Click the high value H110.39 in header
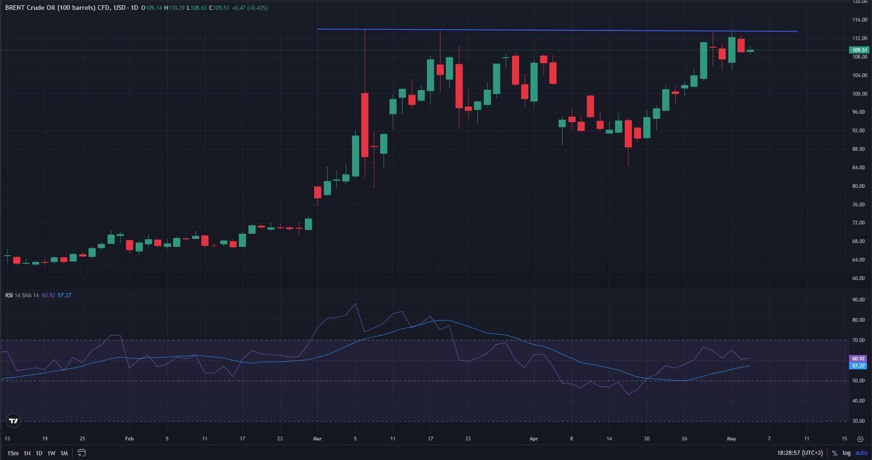Viewport: 872px width, 460px height. [x=174, y=8]
